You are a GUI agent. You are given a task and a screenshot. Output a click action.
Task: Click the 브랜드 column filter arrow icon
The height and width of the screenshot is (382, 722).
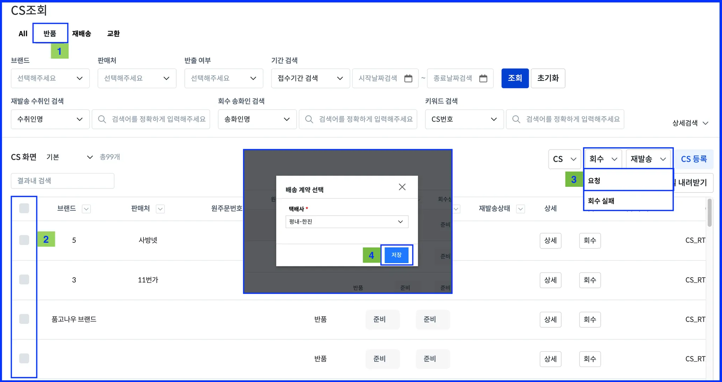pos(86,209)
